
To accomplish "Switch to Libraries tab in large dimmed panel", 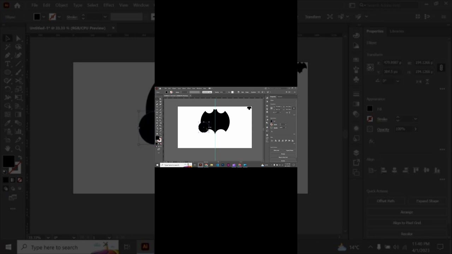I will tap(397, 31).
